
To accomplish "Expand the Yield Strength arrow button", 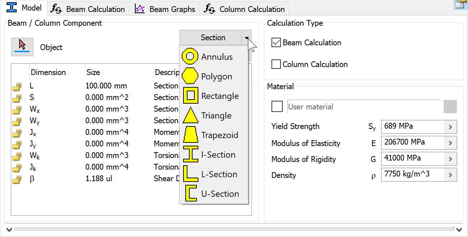I will tap(450, 127).
